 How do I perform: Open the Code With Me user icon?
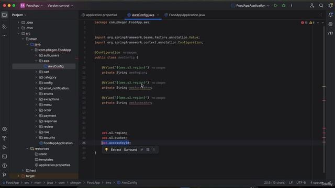tap(312, 6)
